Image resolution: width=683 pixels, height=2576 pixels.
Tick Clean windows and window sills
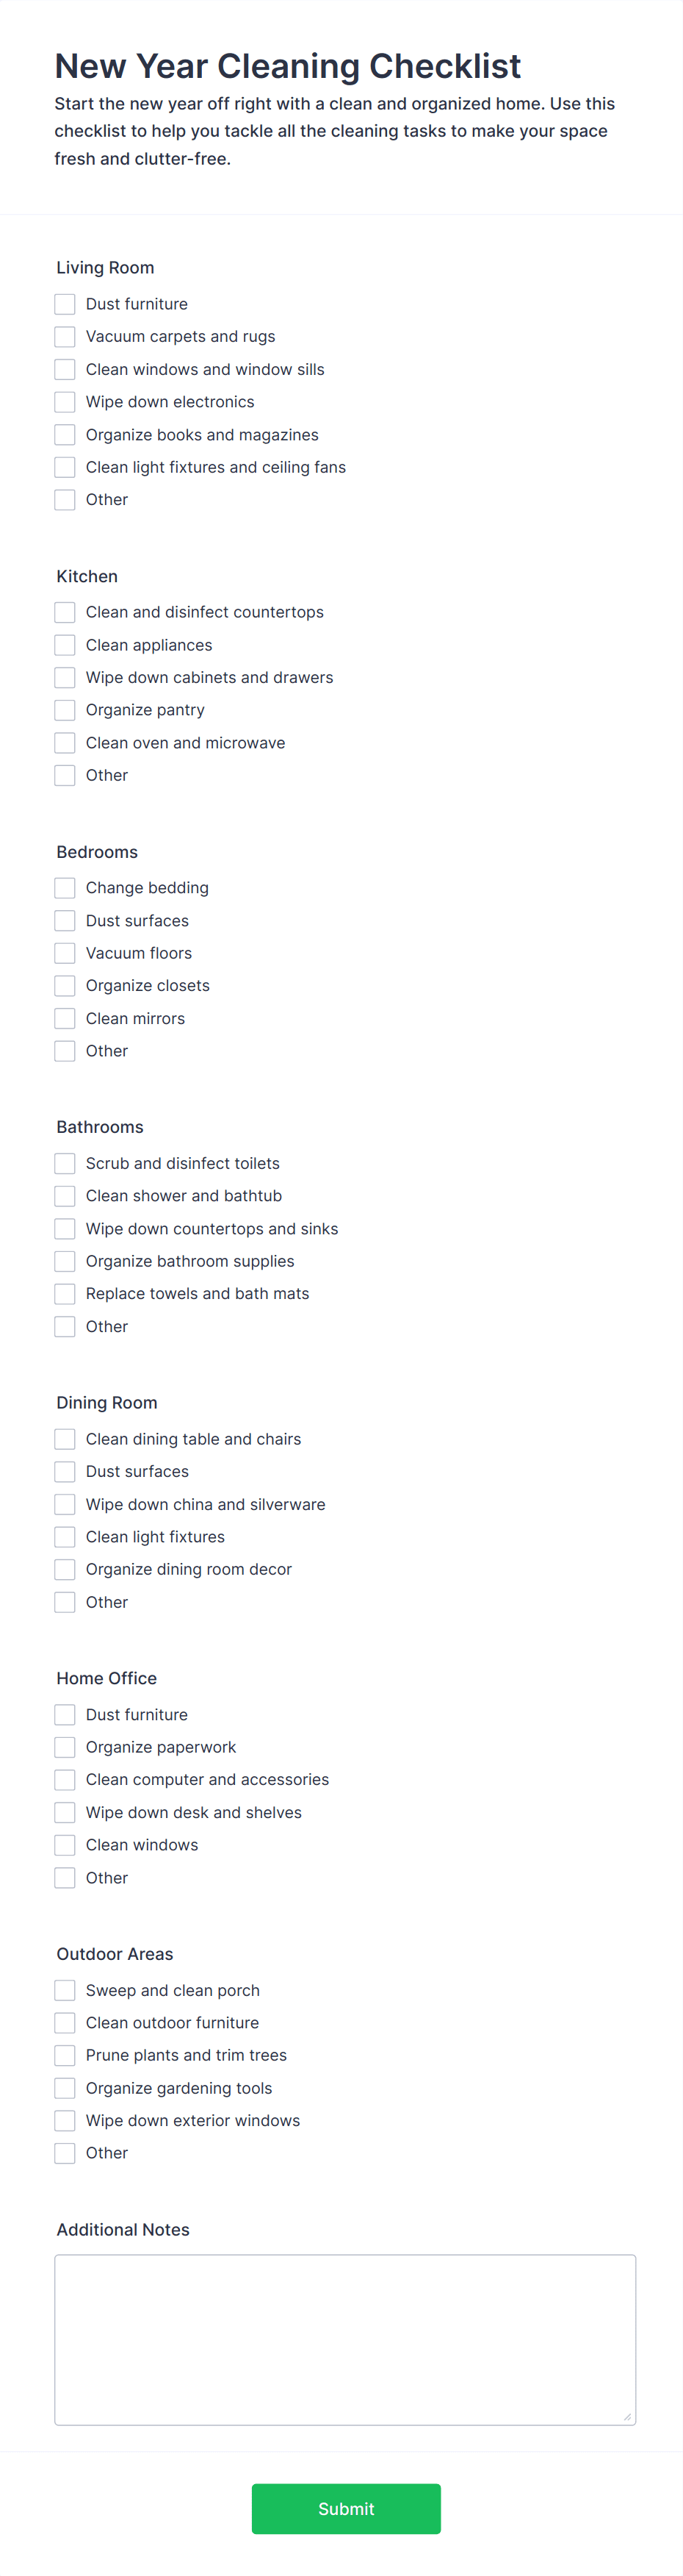(x=65, y=370)
